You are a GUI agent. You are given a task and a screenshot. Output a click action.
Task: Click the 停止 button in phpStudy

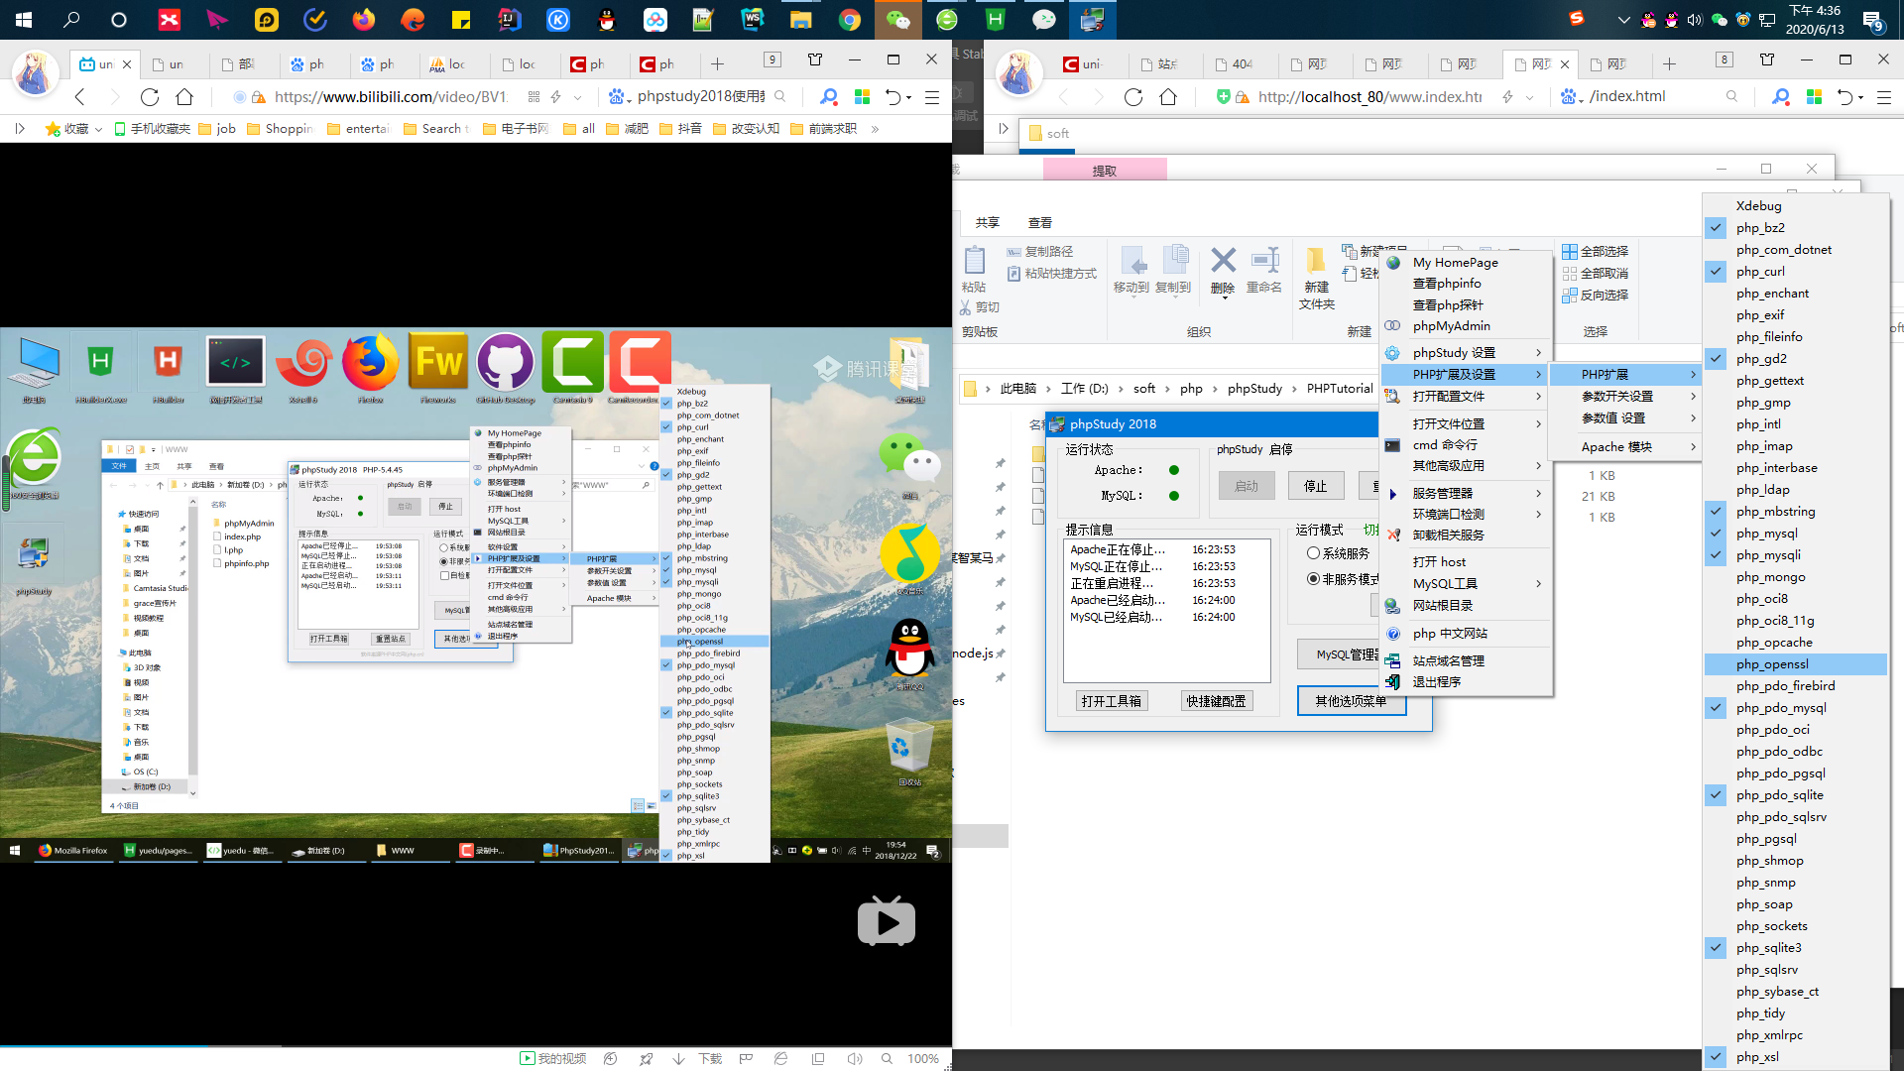[1315, 486]
